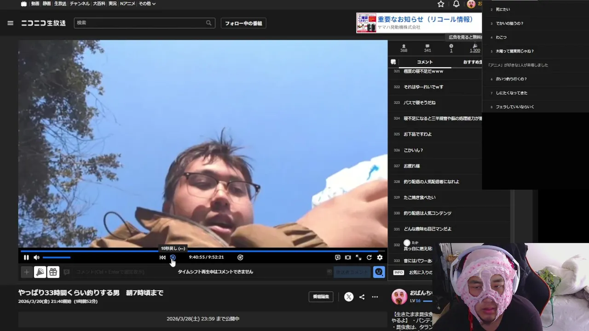Open player settings gear
Image resolution: width=589 pixels, height=331 pixels.
380,257
